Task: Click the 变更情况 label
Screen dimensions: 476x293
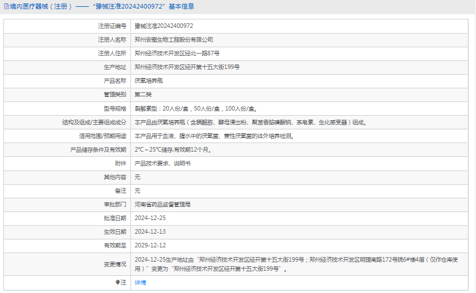Action: 115,264
